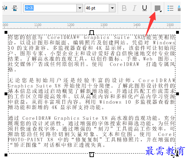
Task: Click the font size field showing 46 pt
Action: (x=97, y=8)
